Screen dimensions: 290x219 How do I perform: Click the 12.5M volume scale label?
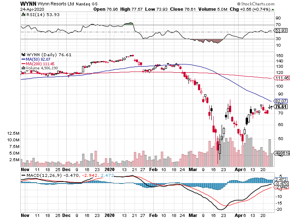coord(13,133)
